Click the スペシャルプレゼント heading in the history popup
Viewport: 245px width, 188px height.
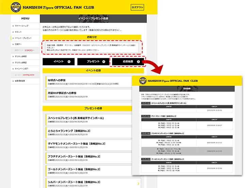(168, 103)
